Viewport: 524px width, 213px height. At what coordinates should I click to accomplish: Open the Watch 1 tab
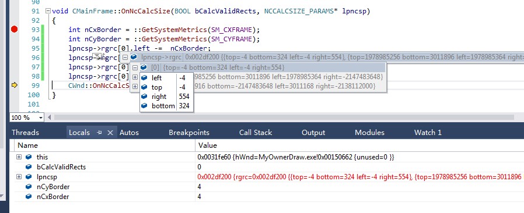(428, 132)
